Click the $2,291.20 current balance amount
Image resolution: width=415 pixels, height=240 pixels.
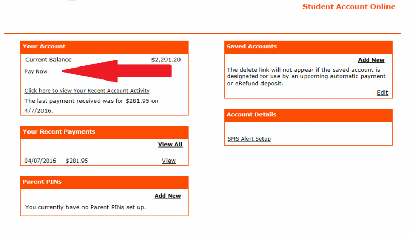point(166,60)
